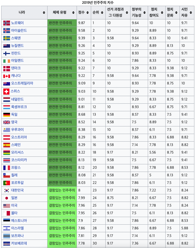The image size is (195, 248).
Task: Click the United Kingdom flag icon
Action: pyautogui.click(x=6, y=122)
